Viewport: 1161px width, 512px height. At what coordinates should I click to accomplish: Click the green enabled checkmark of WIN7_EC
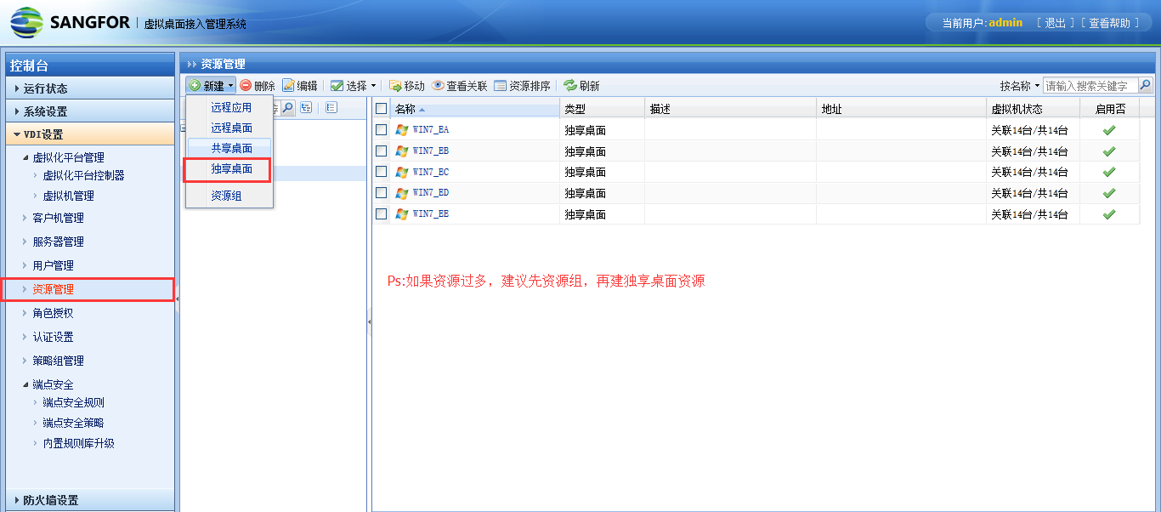click(x=1108, y=172)
